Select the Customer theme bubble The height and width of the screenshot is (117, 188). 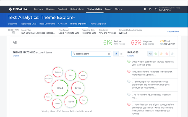(x=58, y=72)
